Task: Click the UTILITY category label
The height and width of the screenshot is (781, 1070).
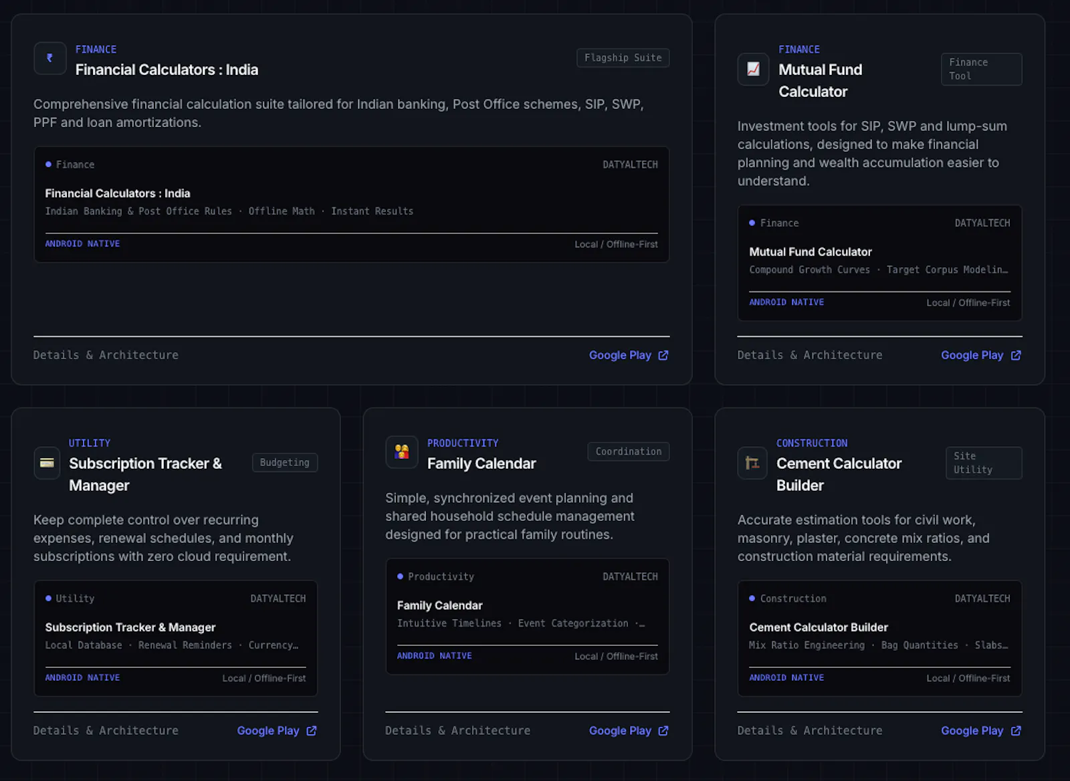Action: coord(90,443)
